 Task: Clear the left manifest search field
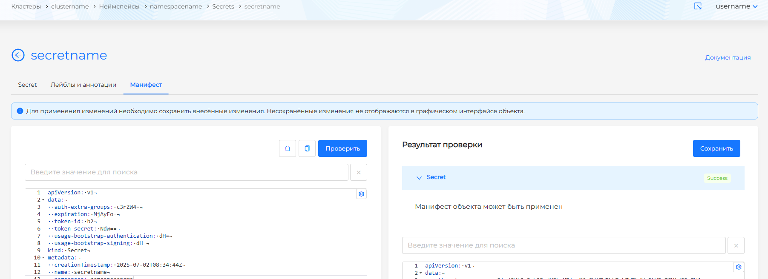[x=359, y=172]
